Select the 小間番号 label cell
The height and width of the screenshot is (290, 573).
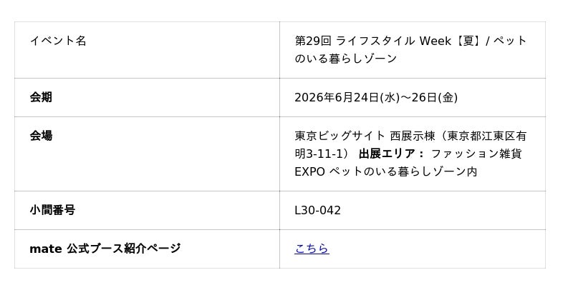147,210
